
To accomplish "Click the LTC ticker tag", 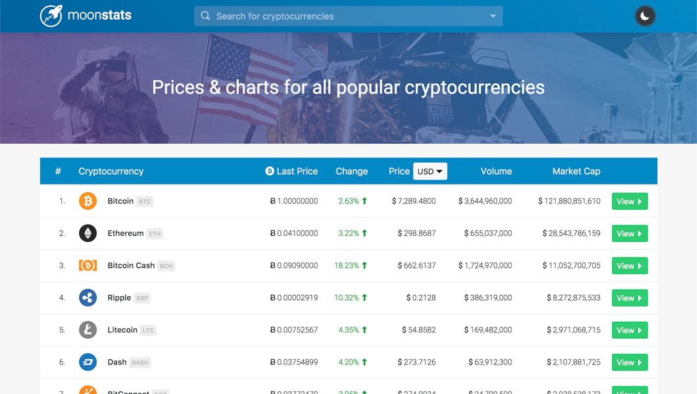I will (x=148, y=330).
